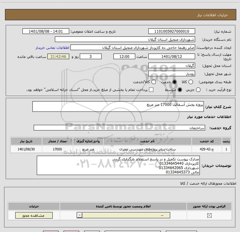
Task: Click the الزامی بودن ارائه مجوز header
Action: [x=209, y=206]
